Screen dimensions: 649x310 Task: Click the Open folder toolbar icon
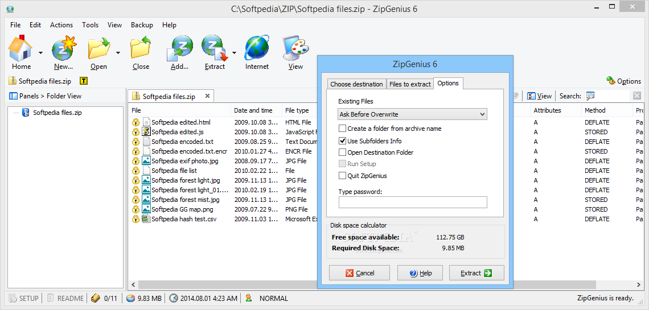click(x=98, y=48)
